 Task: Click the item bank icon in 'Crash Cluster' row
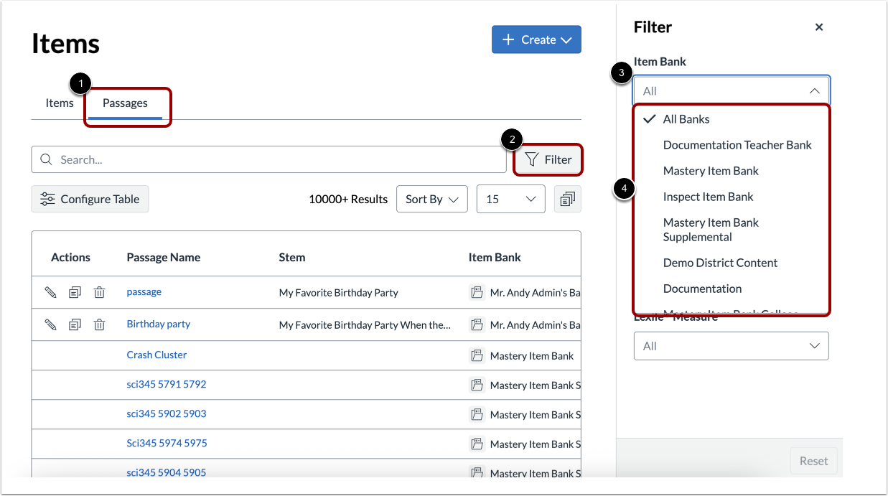point(477,355)
